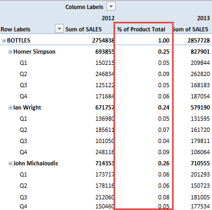Screen dimensions: 212x210
Task: Select Ian Wright's 2013 sales 579190
Action: pos(200,107)
